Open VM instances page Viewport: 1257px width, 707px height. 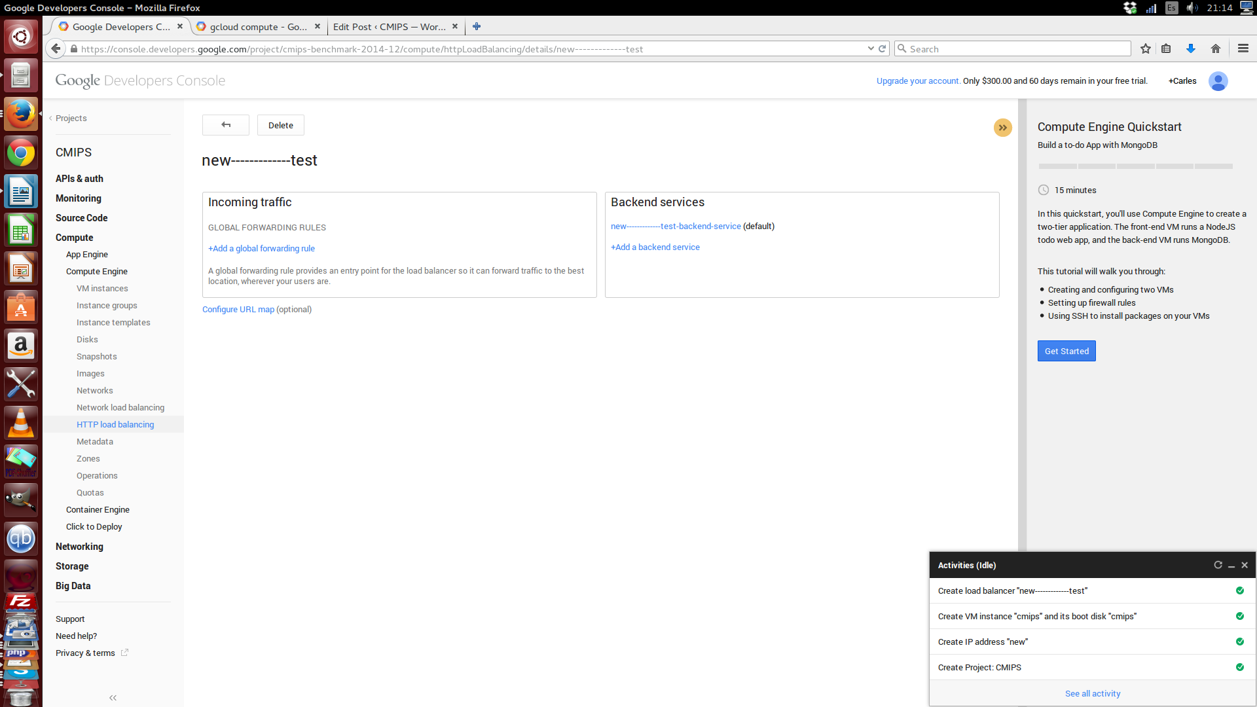[102, 289]
